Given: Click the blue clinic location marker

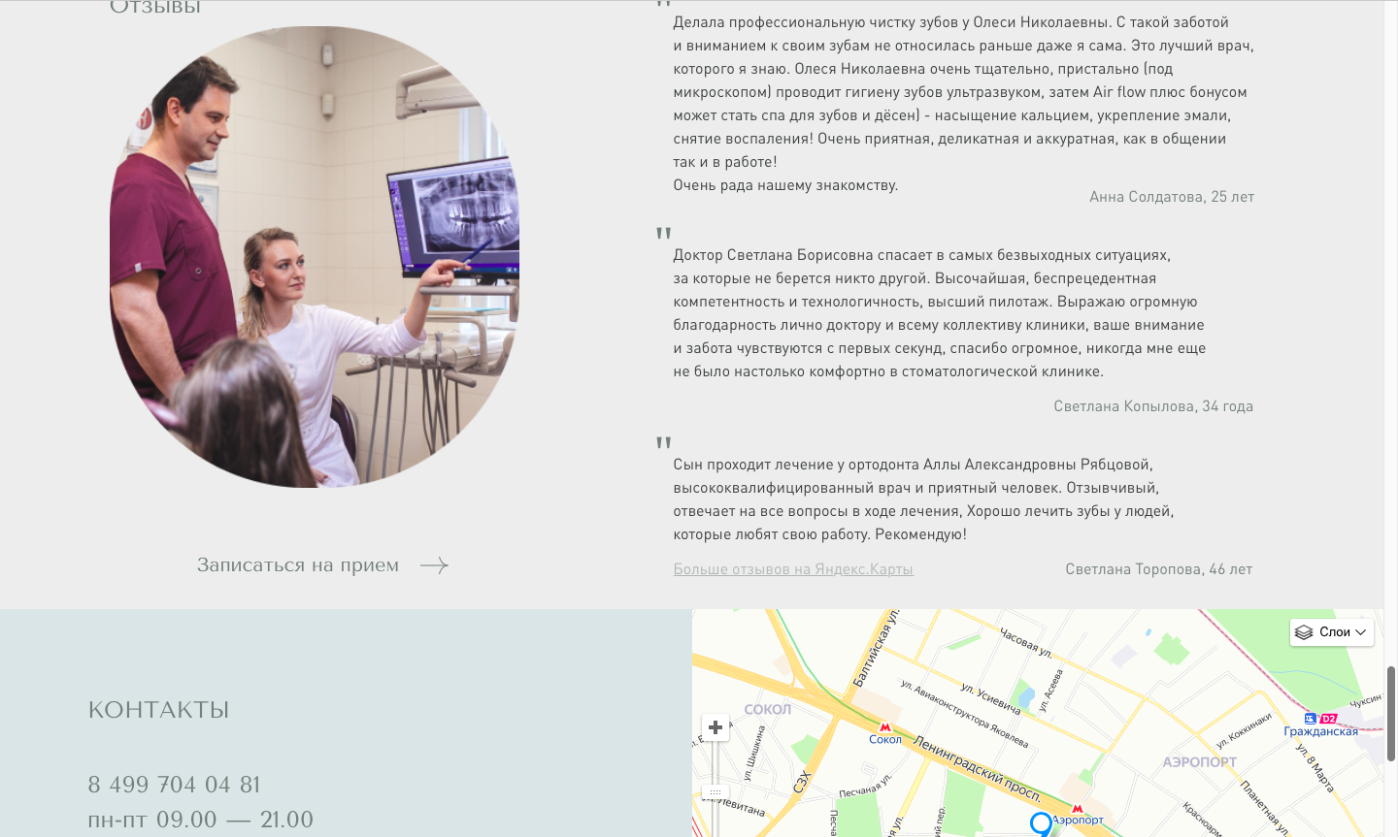Looking at the screenshot, I should tap(1041, 824).
